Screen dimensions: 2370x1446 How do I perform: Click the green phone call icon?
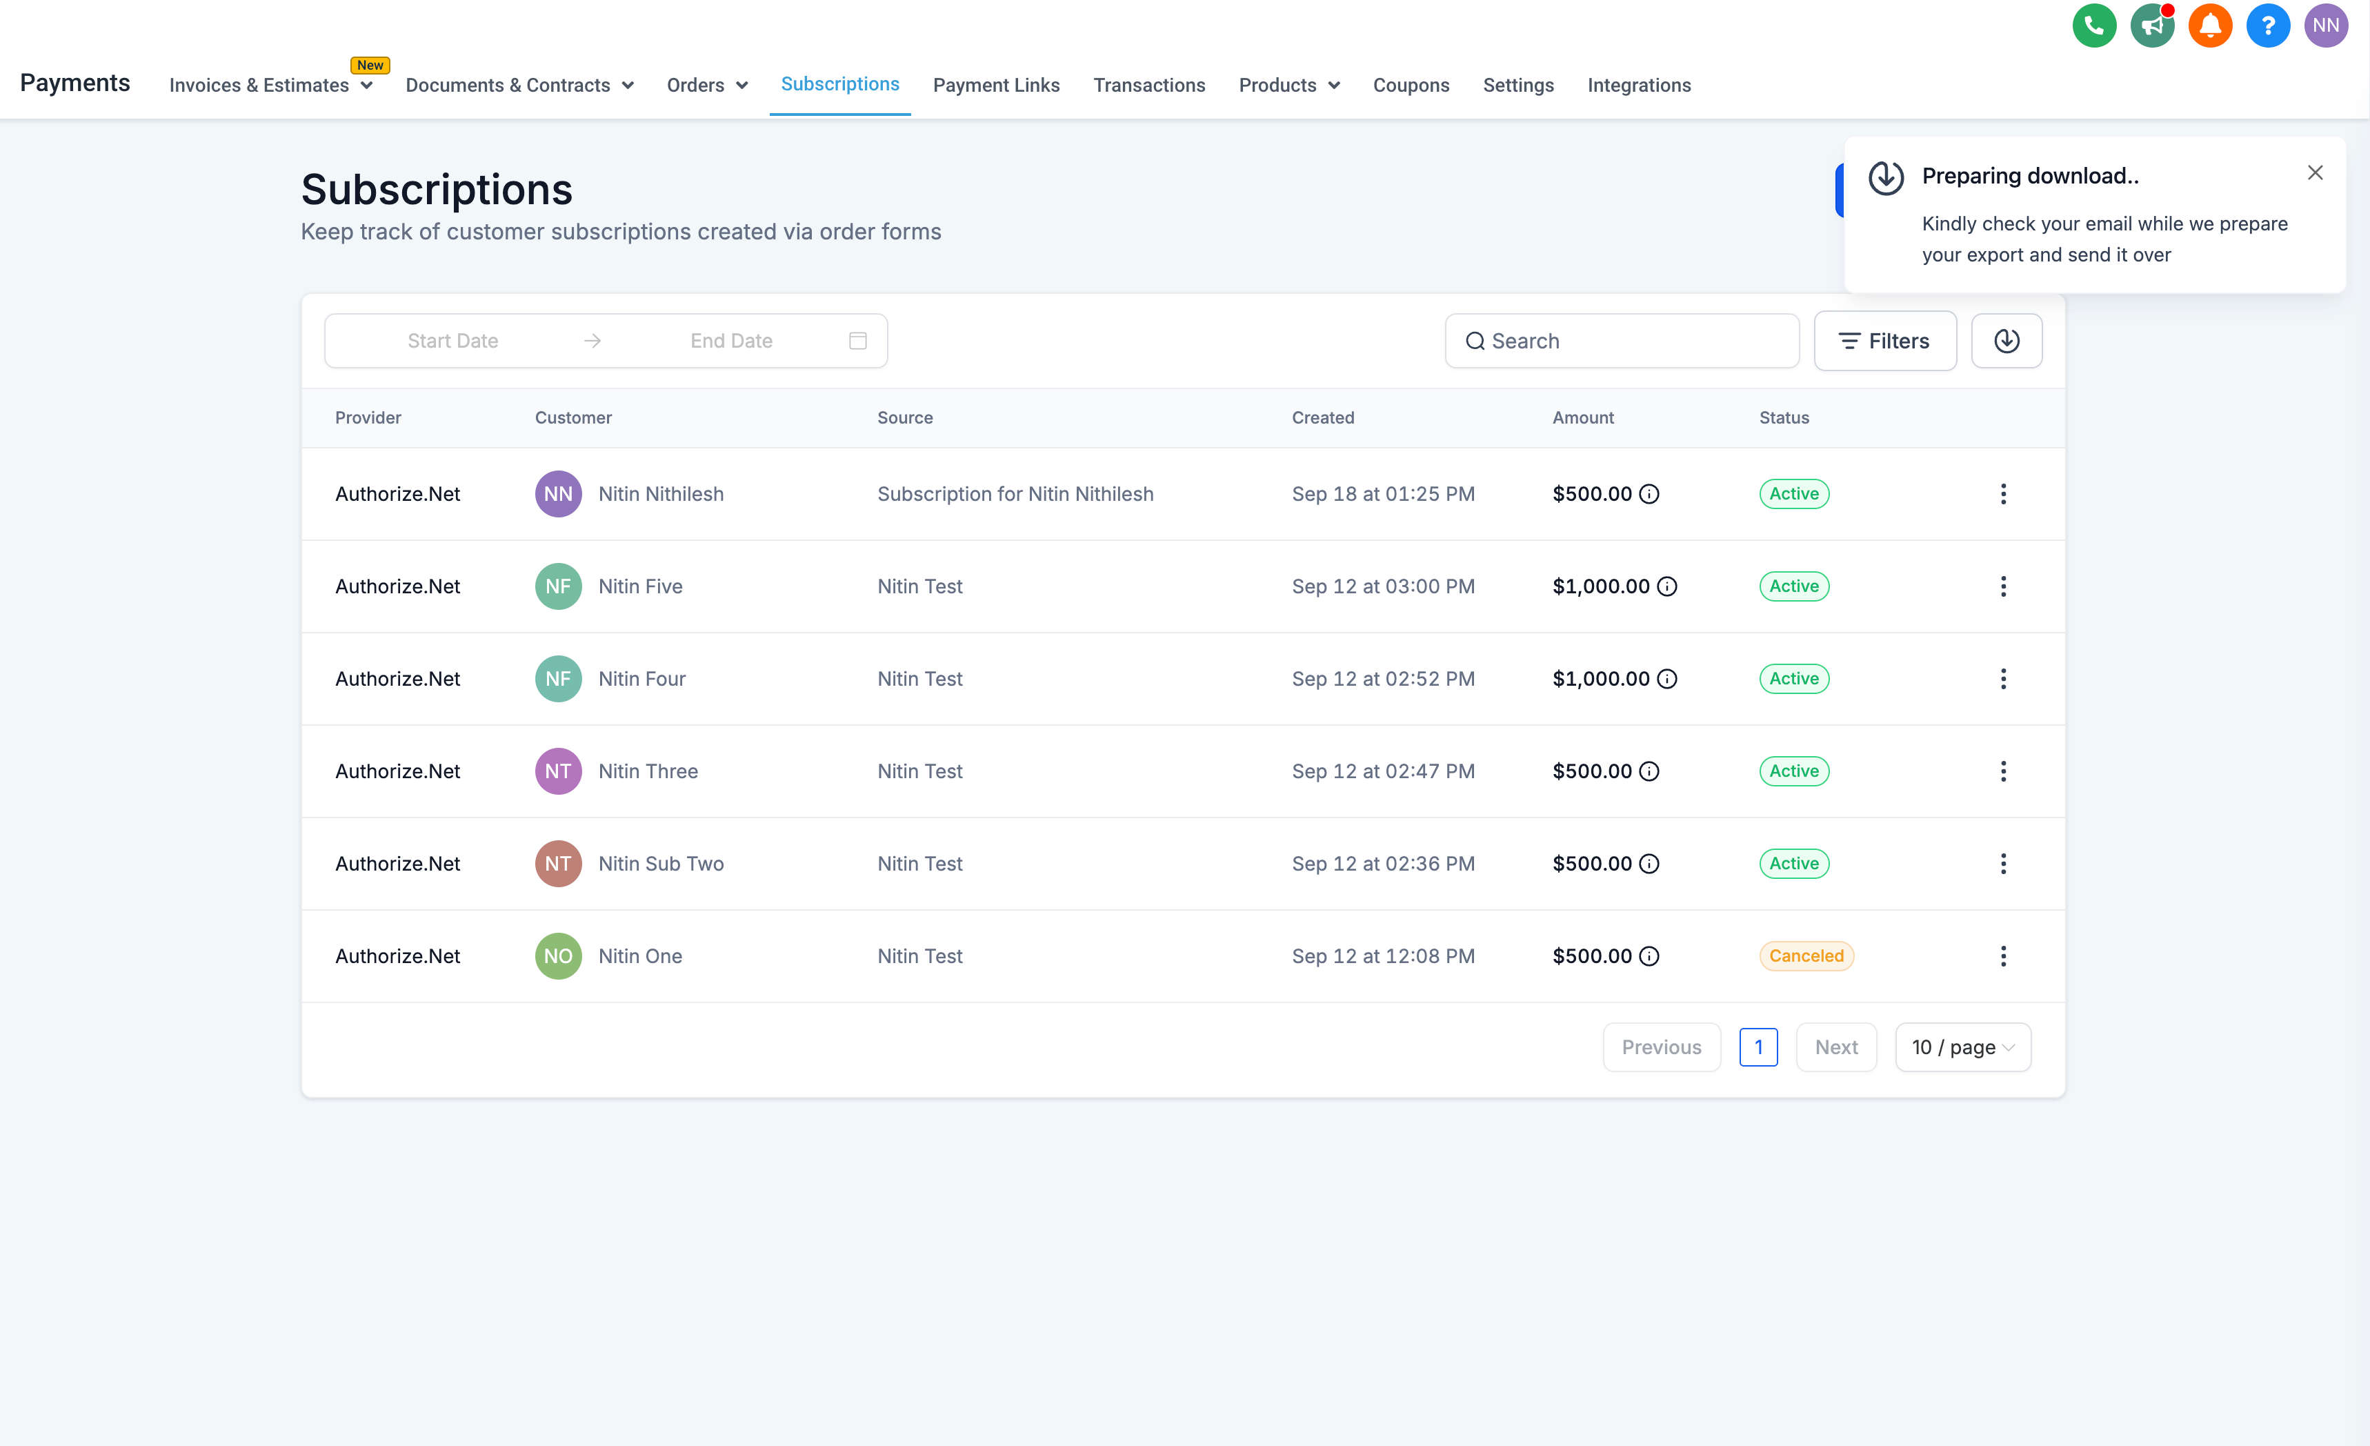tap(2094, 26)
